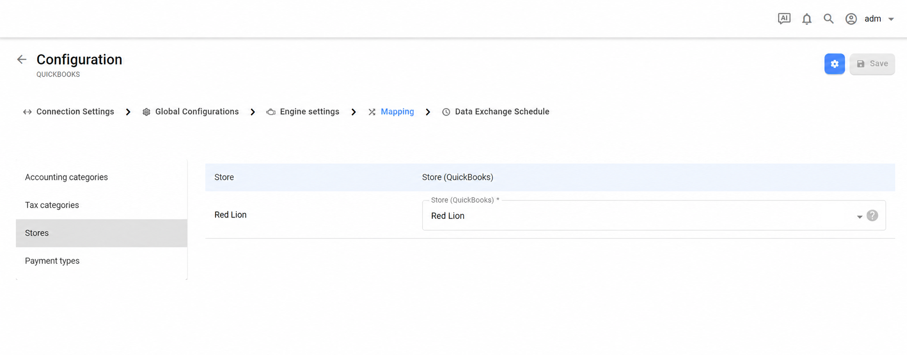Click the blue gear settings button
Image resolution: width=907 pixels, height=355 pixels.
(x=834, y=64)
